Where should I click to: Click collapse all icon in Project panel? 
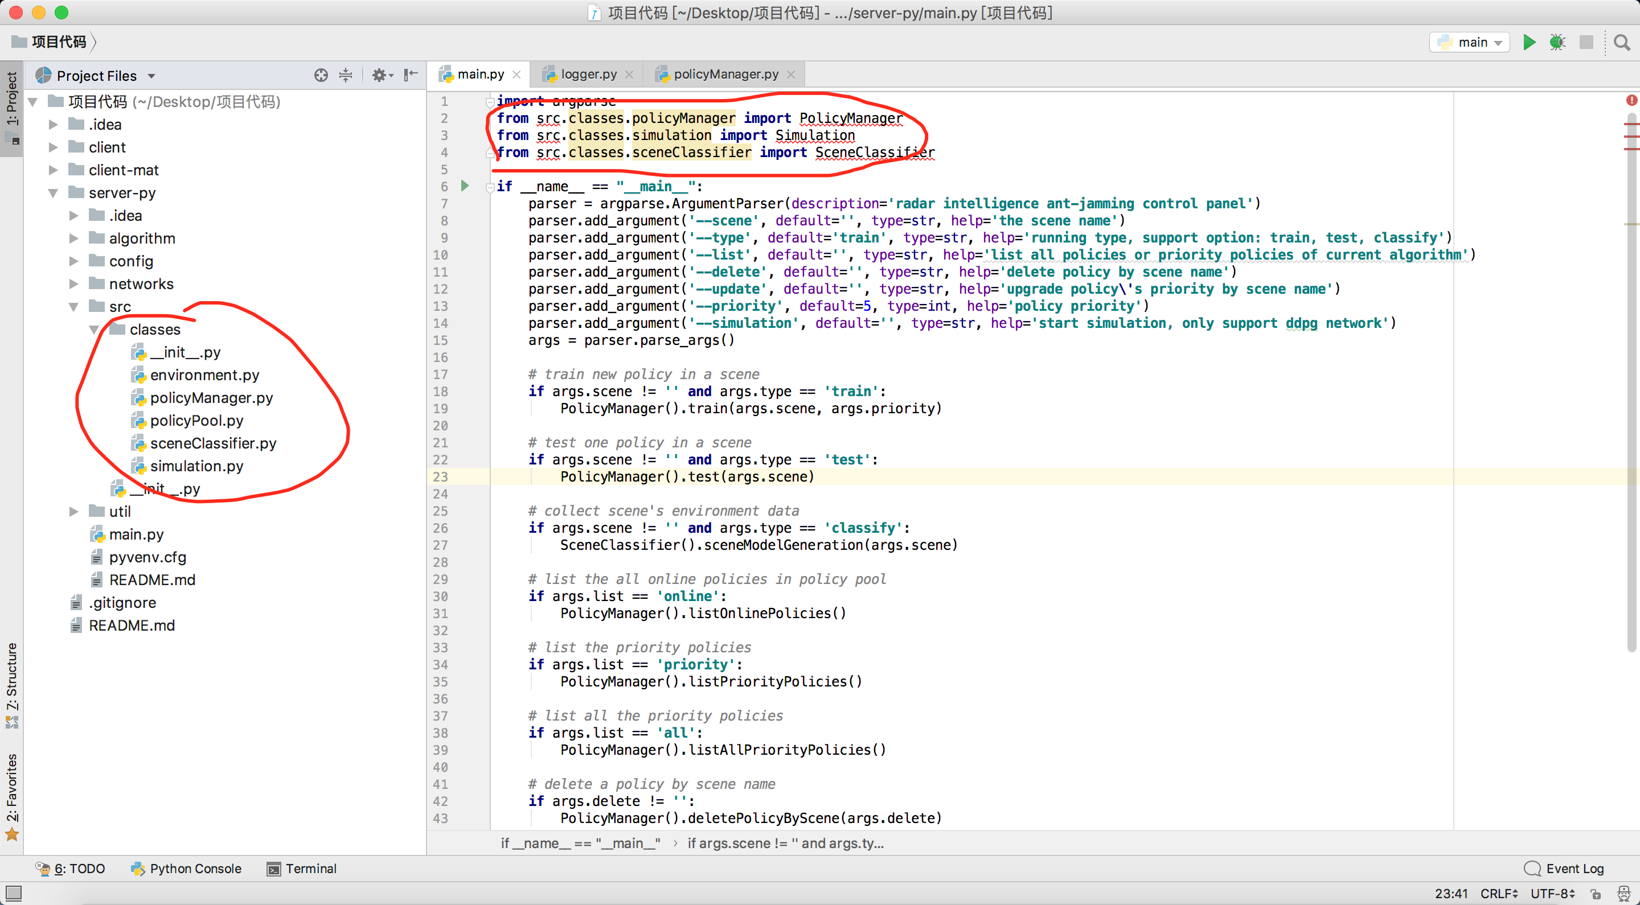pos(346,75)
